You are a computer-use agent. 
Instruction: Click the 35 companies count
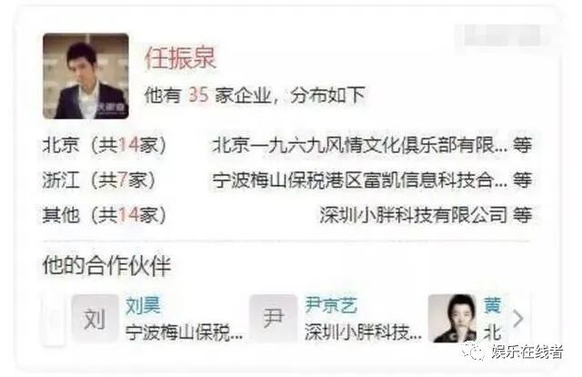pos(198,95)
